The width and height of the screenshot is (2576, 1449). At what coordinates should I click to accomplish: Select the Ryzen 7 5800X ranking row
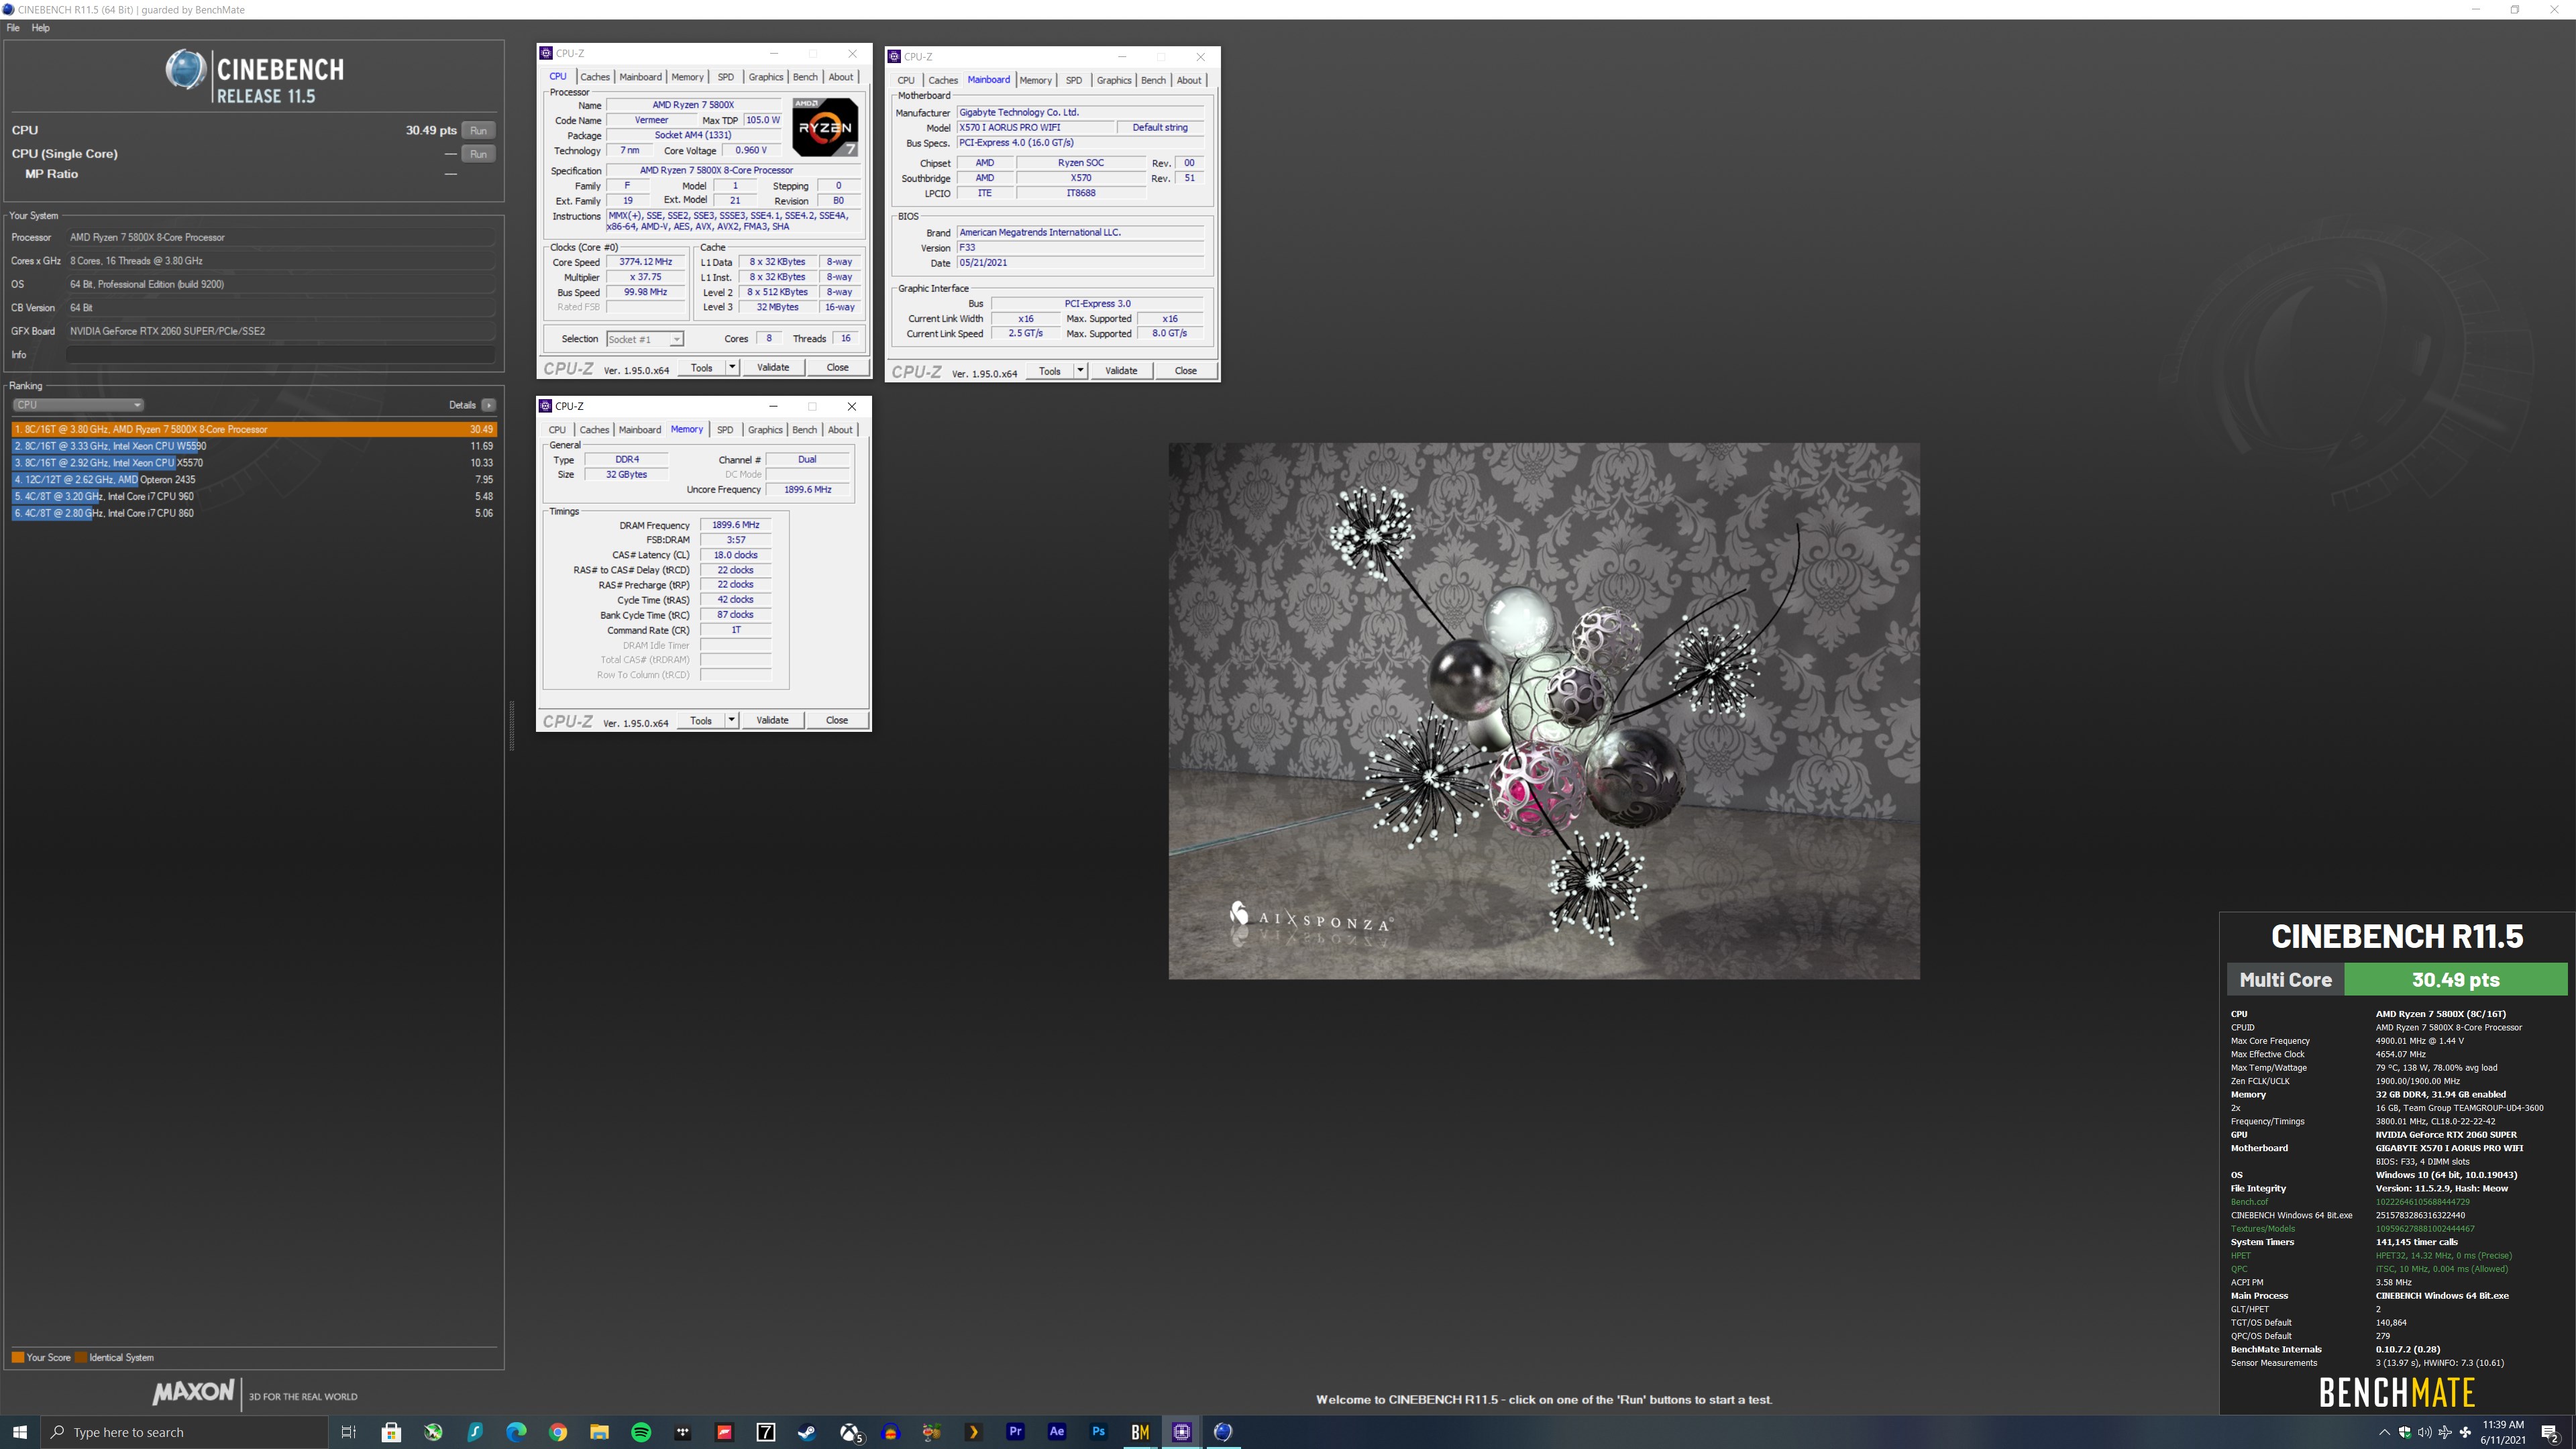(254, 429)
